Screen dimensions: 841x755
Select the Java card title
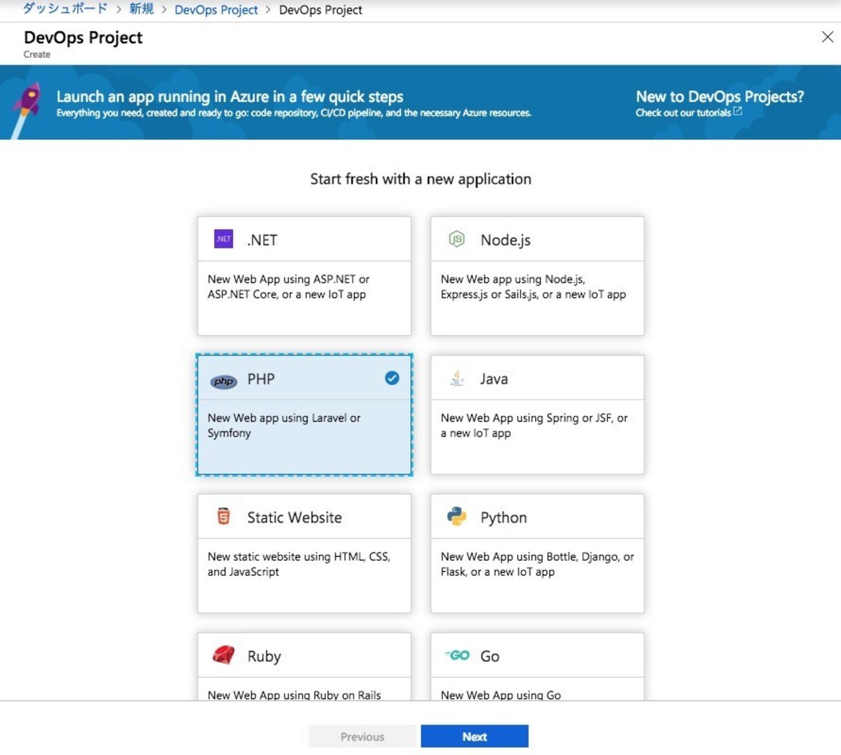click(x=494, y=378)
